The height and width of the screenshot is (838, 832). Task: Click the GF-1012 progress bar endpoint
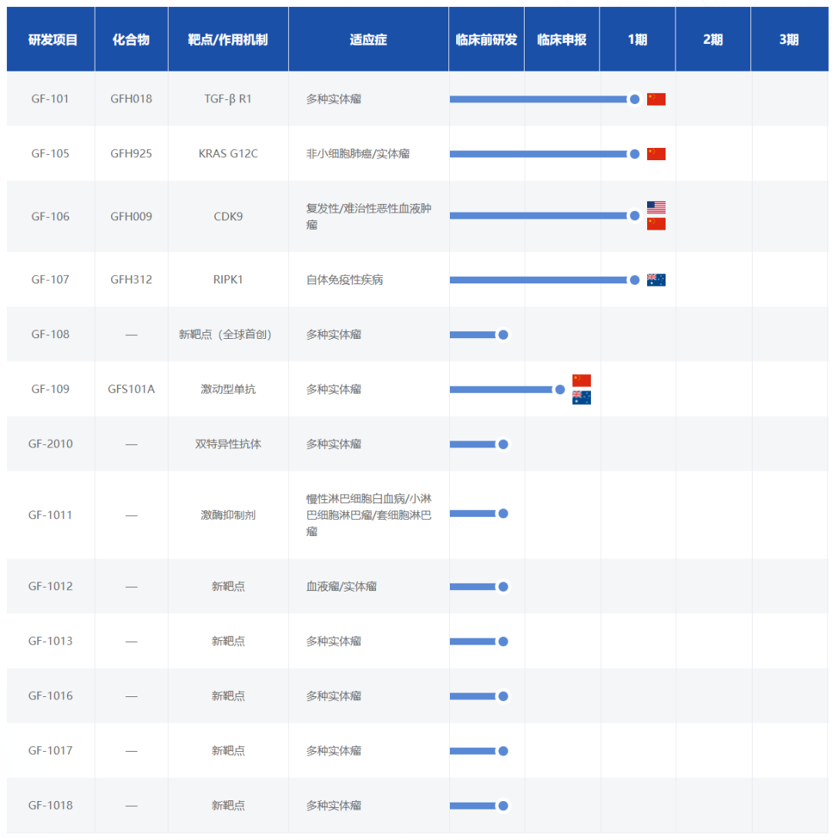[503, 587]
